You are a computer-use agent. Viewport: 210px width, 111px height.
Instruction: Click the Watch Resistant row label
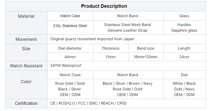[x=26, y=66]
